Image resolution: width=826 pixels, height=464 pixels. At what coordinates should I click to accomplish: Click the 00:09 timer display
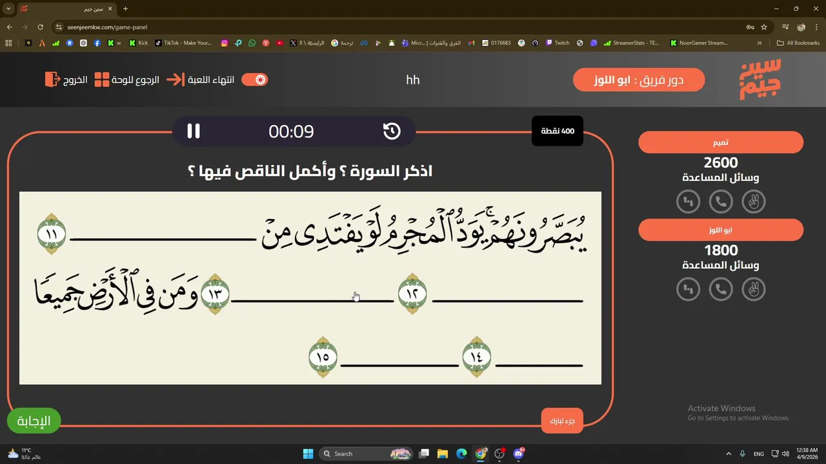tap(291, 131)
